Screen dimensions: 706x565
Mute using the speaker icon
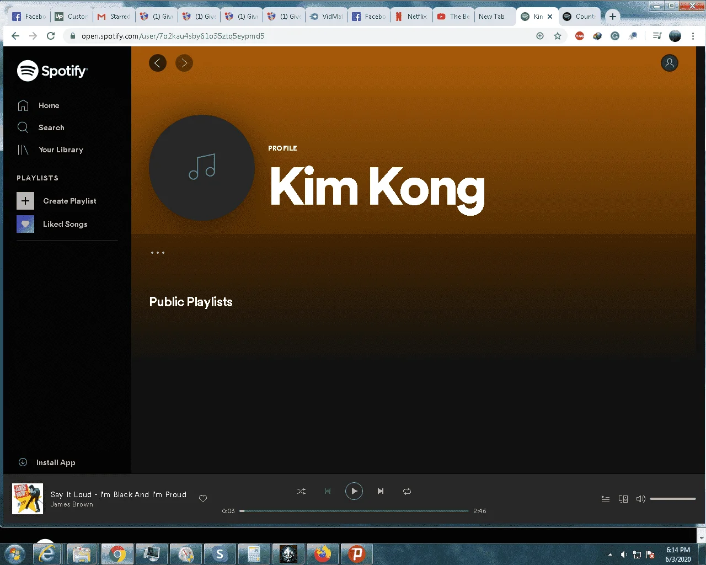641,499
